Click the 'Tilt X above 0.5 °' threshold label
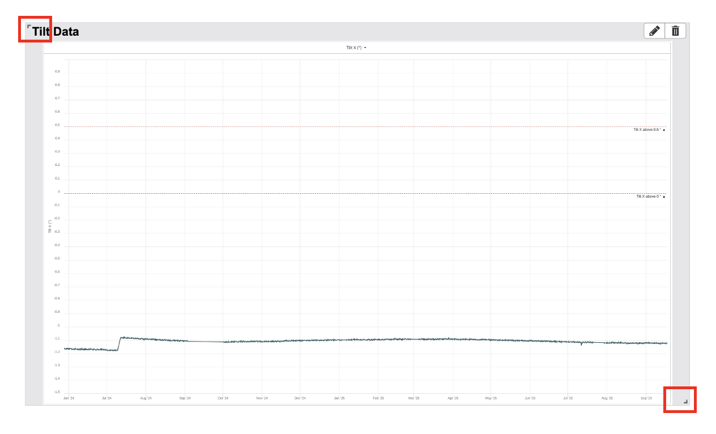 [646, 130]
